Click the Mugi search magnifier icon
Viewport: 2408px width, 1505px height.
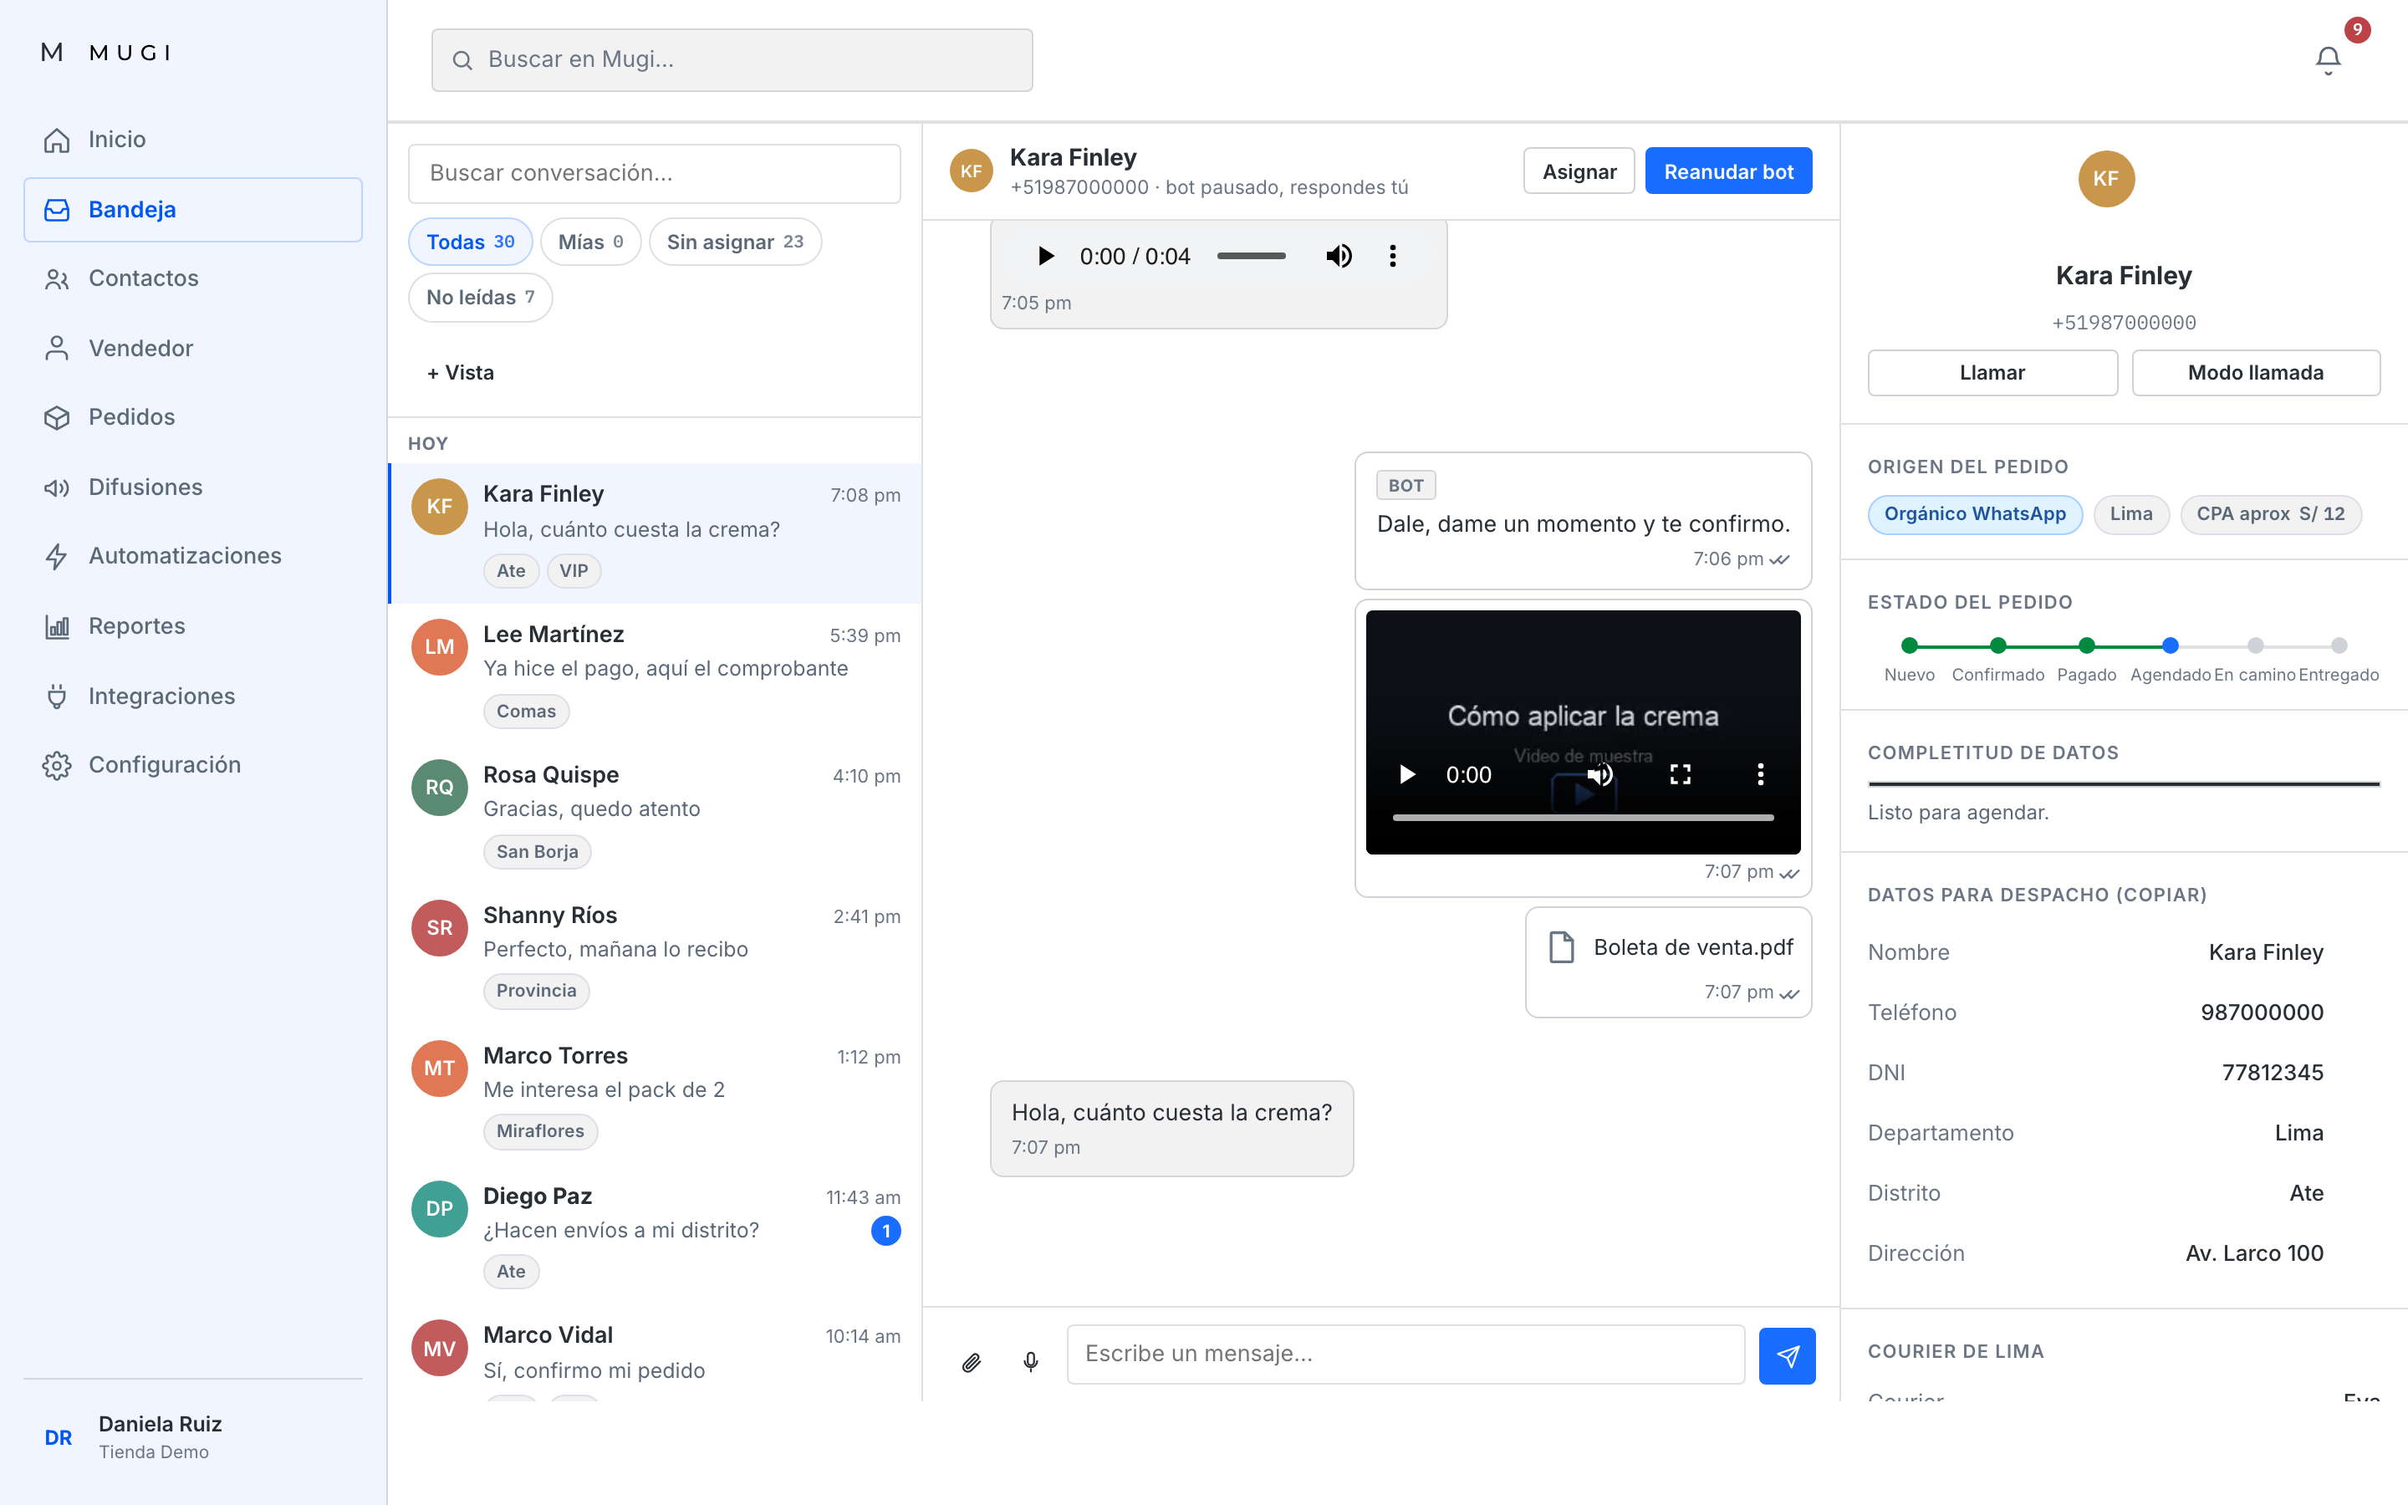click(x=462, y=59)
